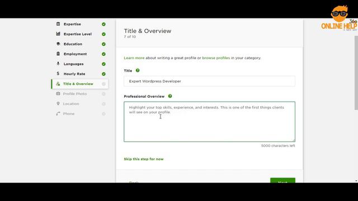358x201 pixels.
Task: Click the green checkmark next to Education
Action: click(x=103, y=44)
